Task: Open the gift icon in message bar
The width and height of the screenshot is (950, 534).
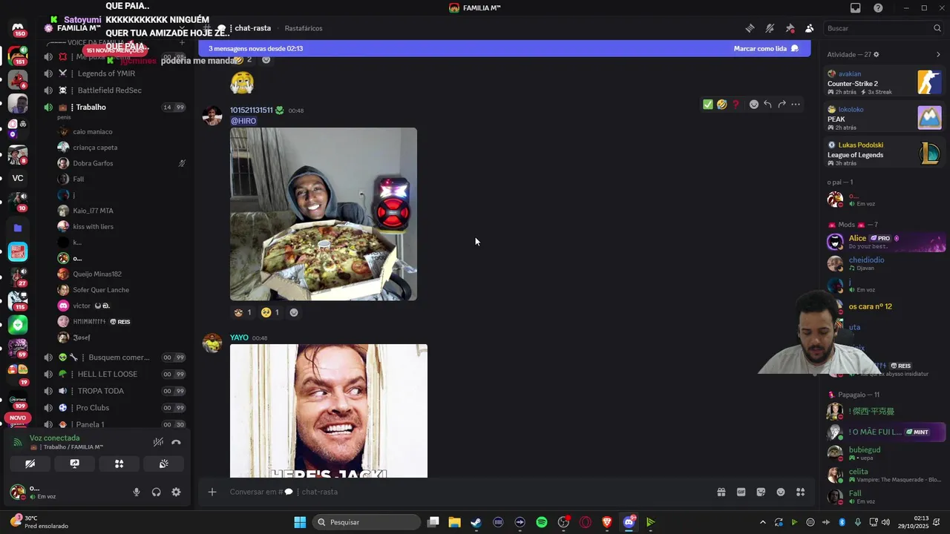Action: click(x=721, y=492)
